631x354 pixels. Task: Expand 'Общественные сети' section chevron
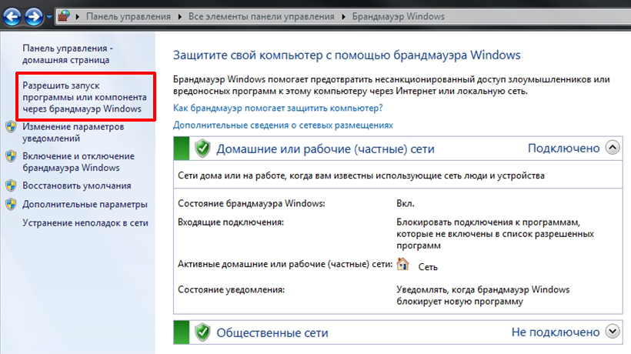[613, 332]
